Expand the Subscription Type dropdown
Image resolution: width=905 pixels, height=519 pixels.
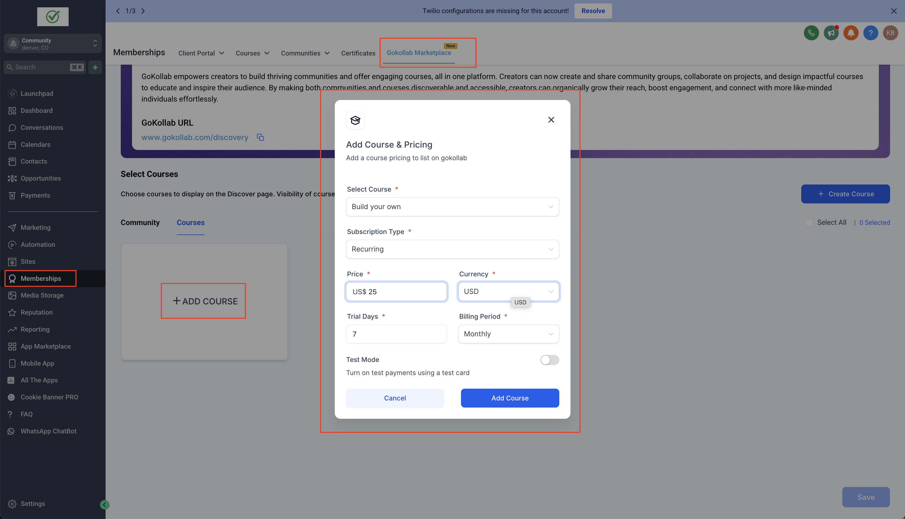pos(452,249)
